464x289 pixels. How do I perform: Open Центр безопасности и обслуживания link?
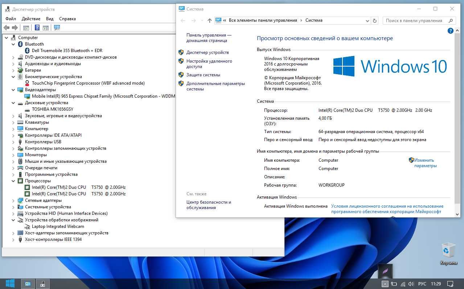209,205
